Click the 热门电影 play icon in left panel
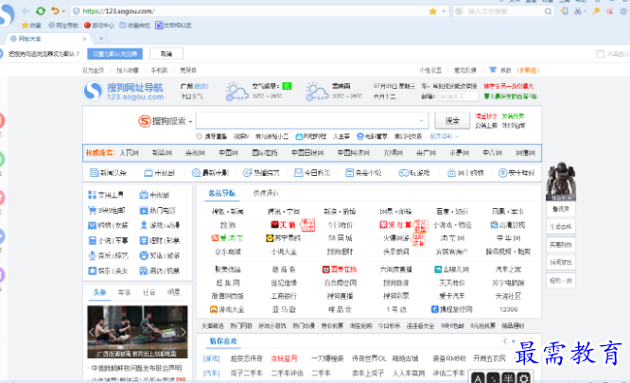Viewport: 630px width, 383px height. click(144, 210)
